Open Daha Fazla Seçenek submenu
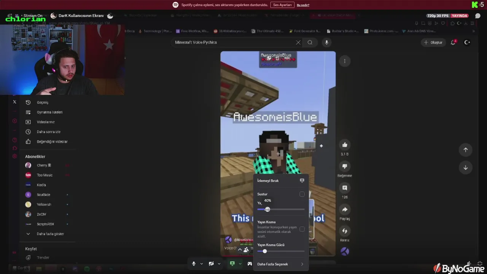This screenshot has width=487, height=274. point(281,264)
